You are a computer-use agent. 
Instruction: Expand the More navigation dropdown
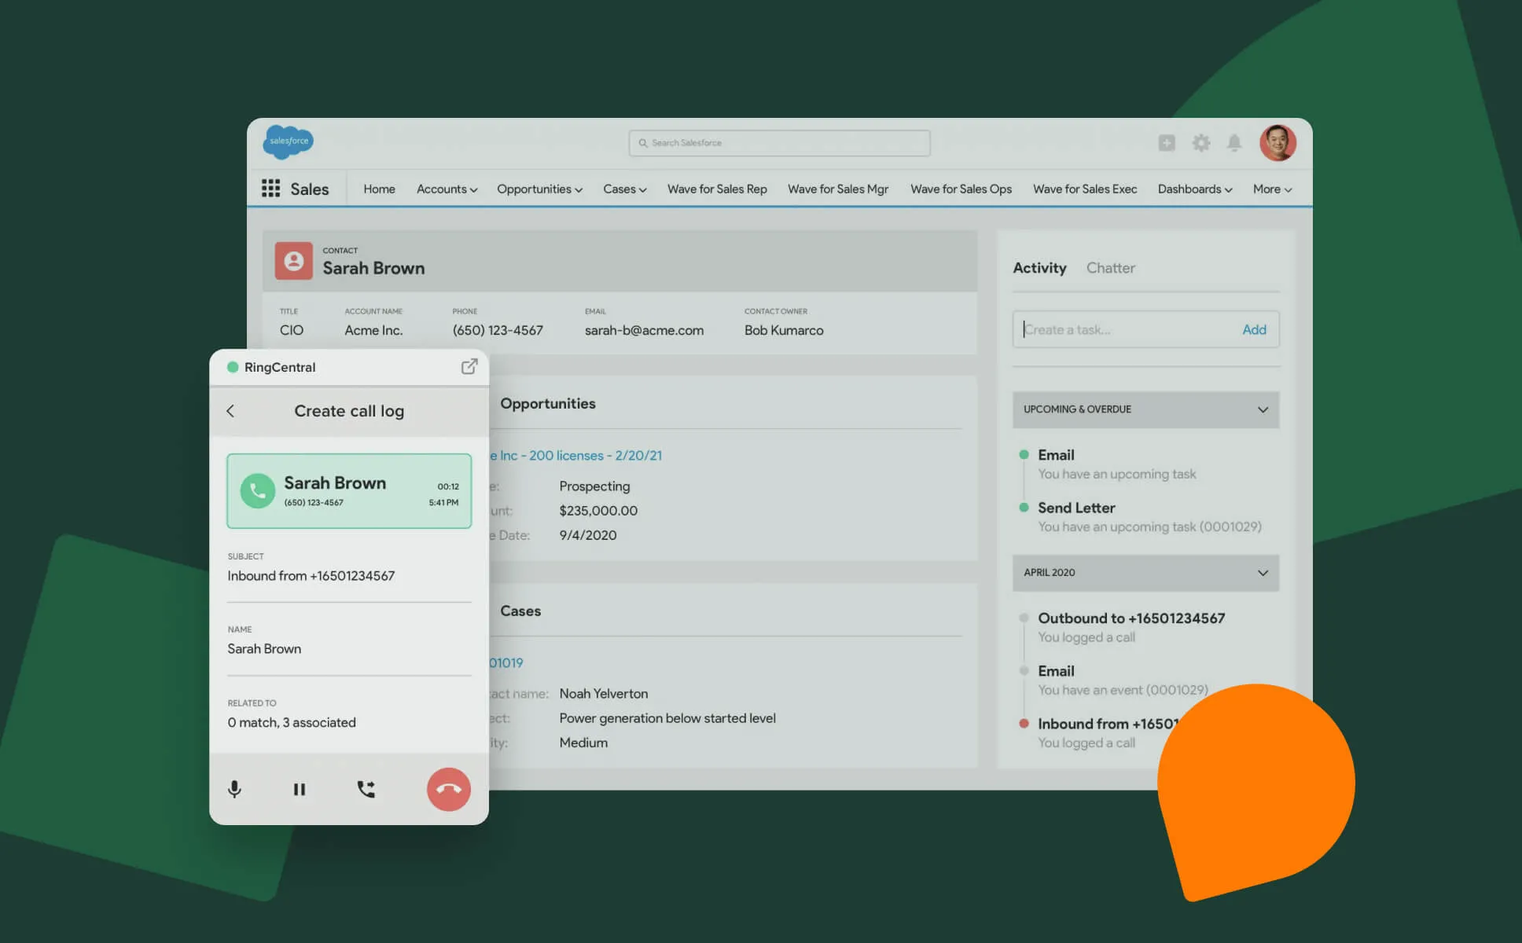click(1272, 189)
